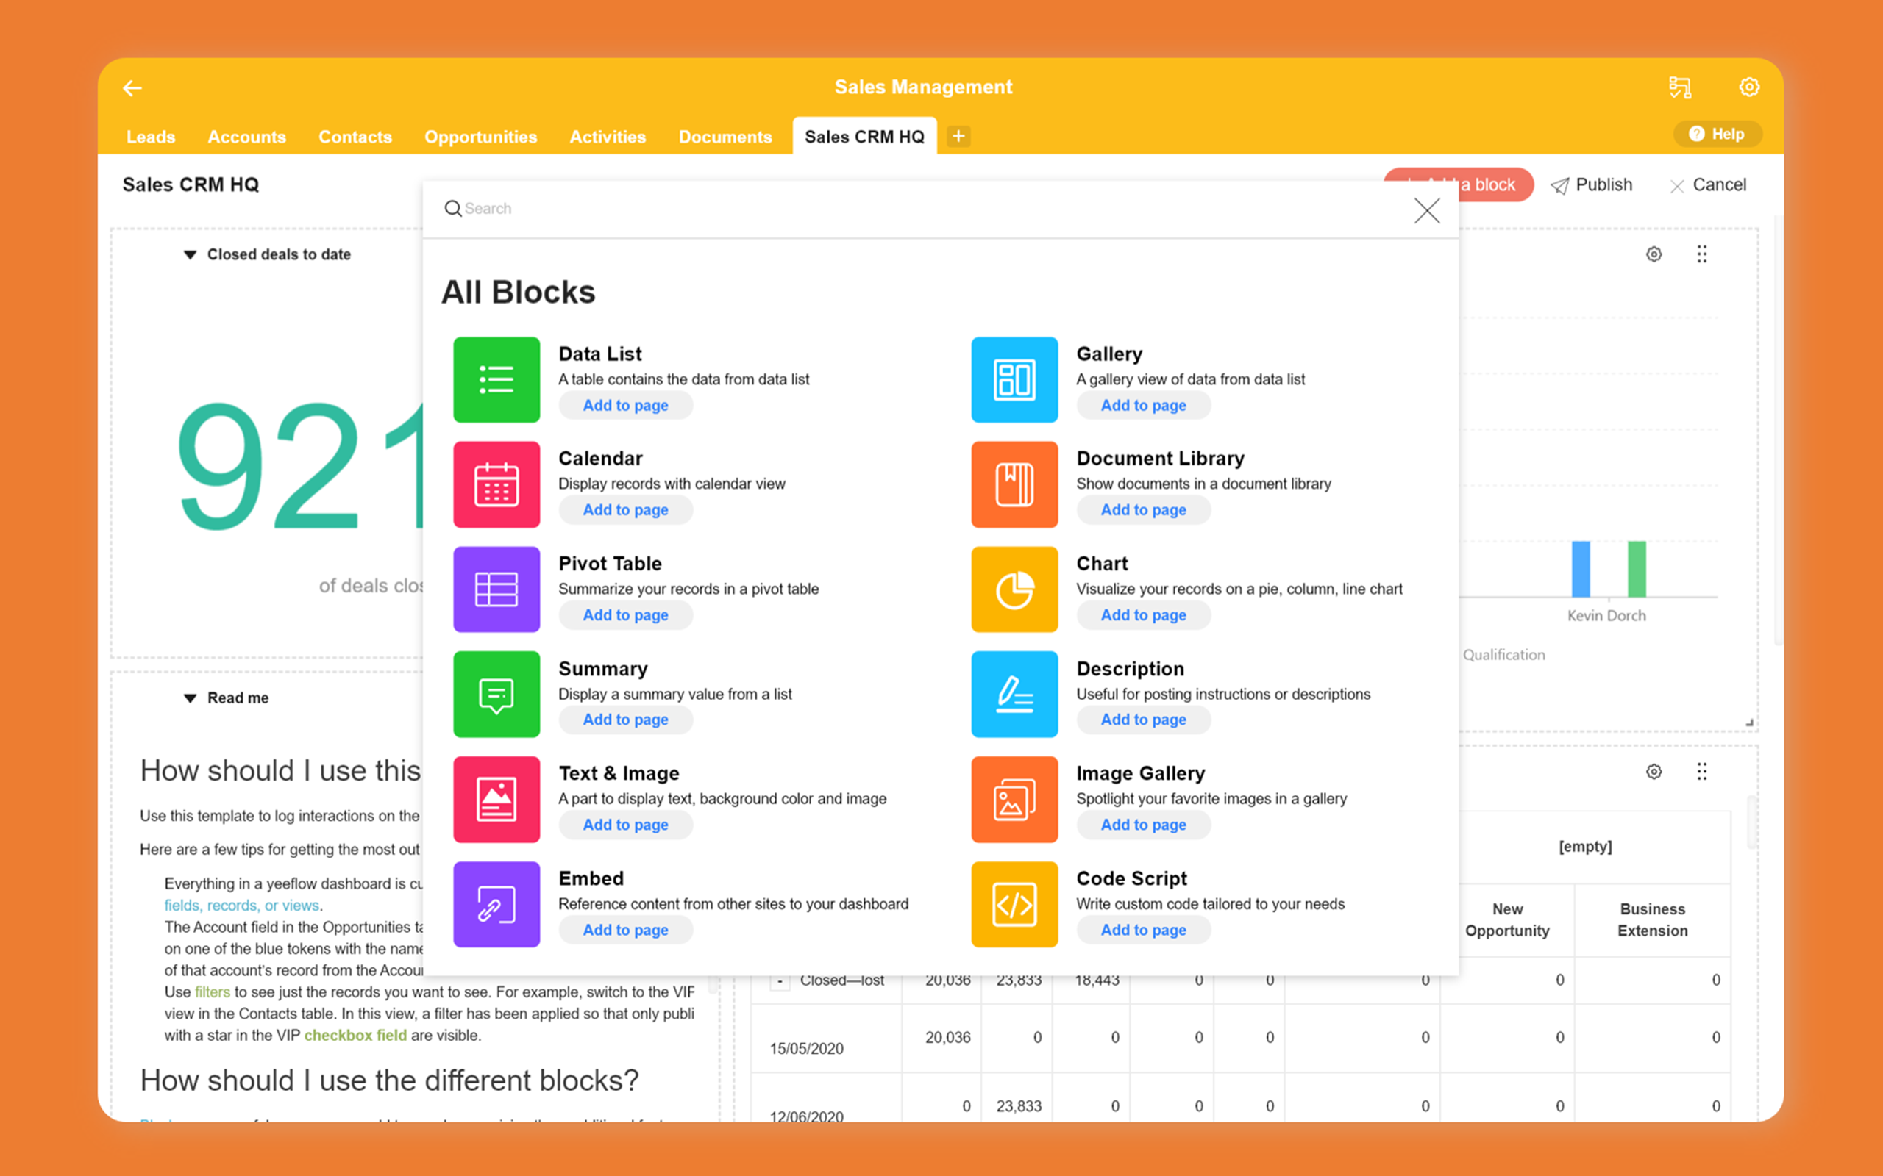1883x1176 pixels.
Task: Click the Chart block pie icon
Action: [x=1014, y=589]
